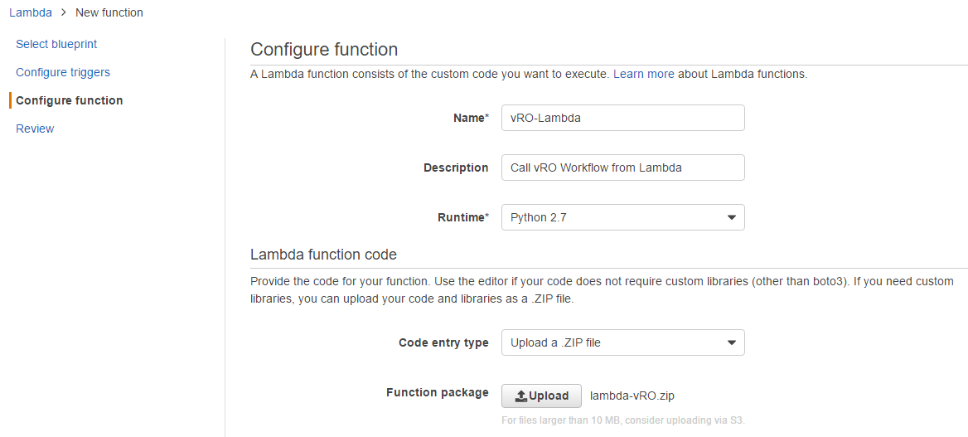The image size is (968, 437).
Task: Go to Lambda in the breadcrumb
Action: pyautogui.click(x=31, y=12)
